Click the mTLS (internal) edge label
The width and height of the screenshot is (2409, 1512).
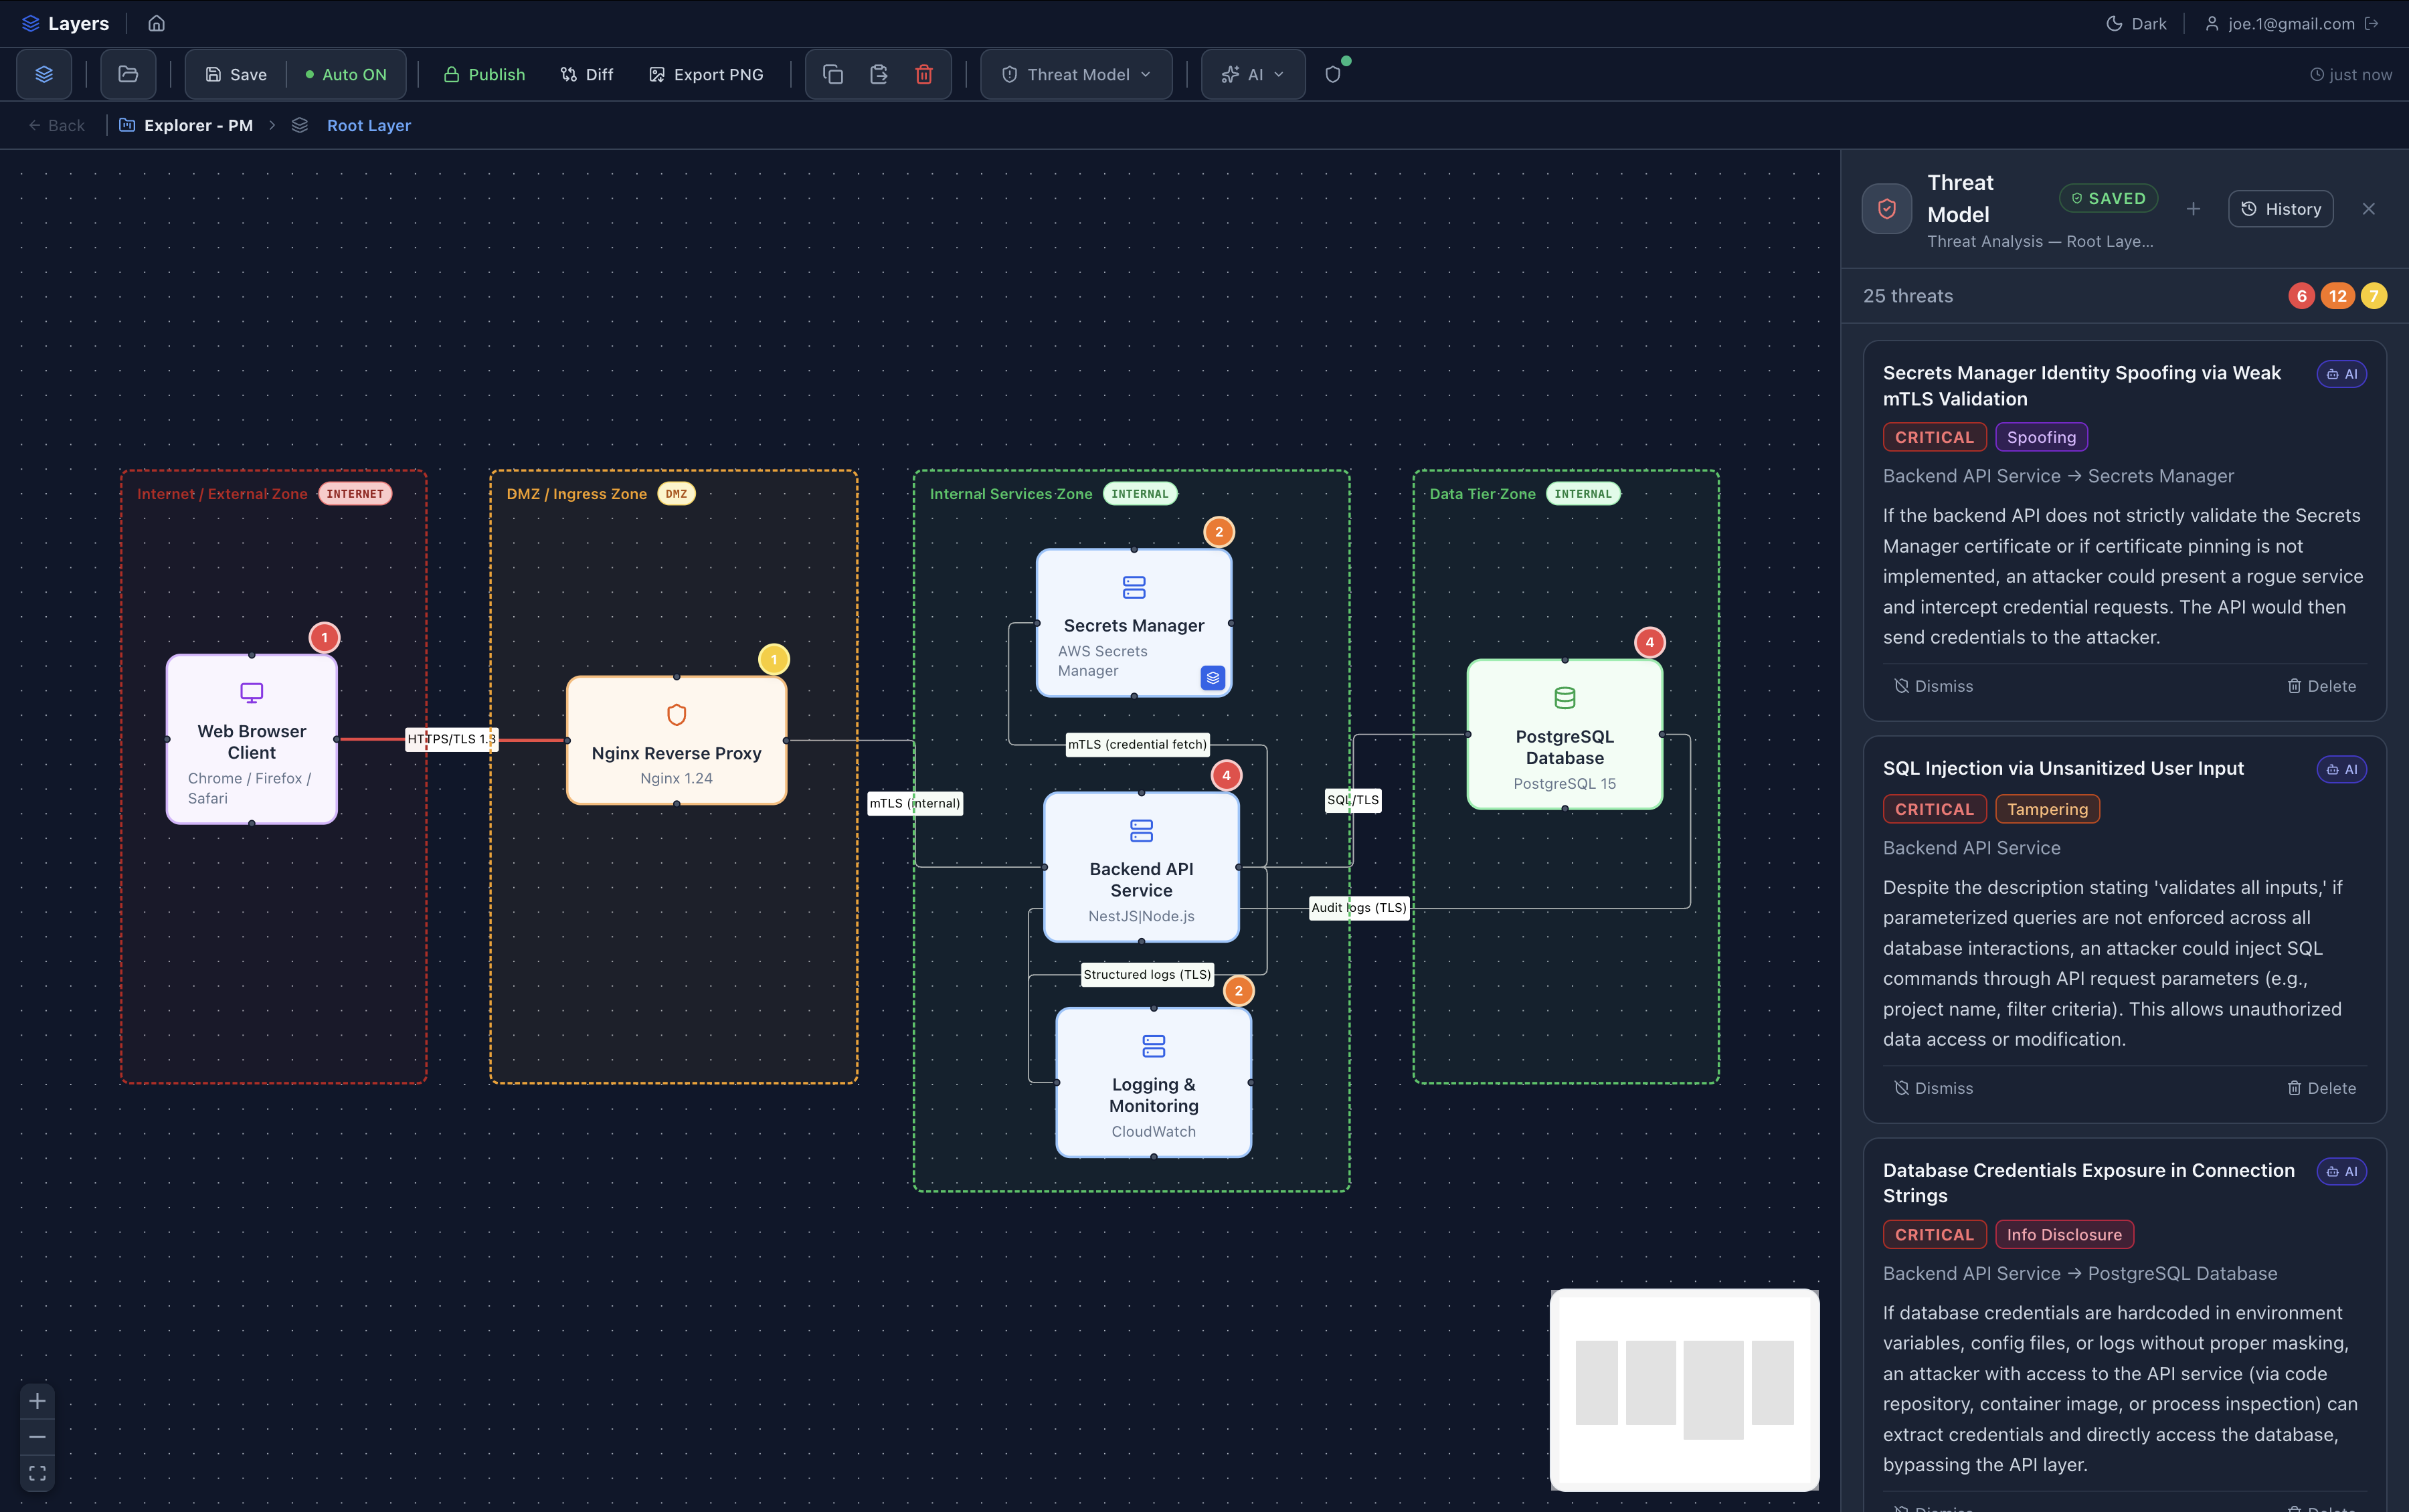pos(915,803)
